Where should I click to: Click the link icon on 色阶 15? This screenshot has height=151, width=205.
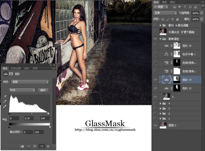tap(171, 46)
